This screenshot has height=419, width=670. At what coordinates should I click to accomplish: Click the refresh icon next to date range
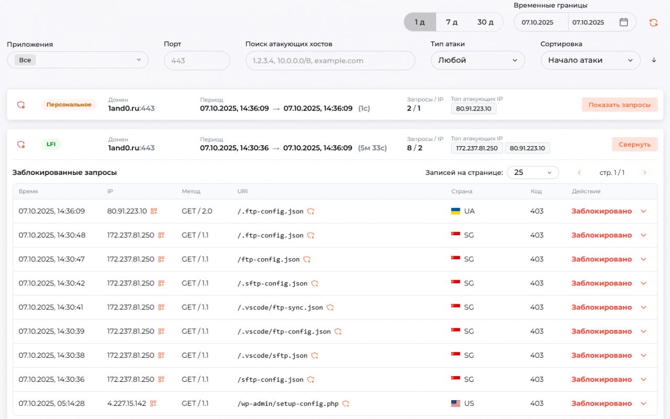click(x=653, y=22)
